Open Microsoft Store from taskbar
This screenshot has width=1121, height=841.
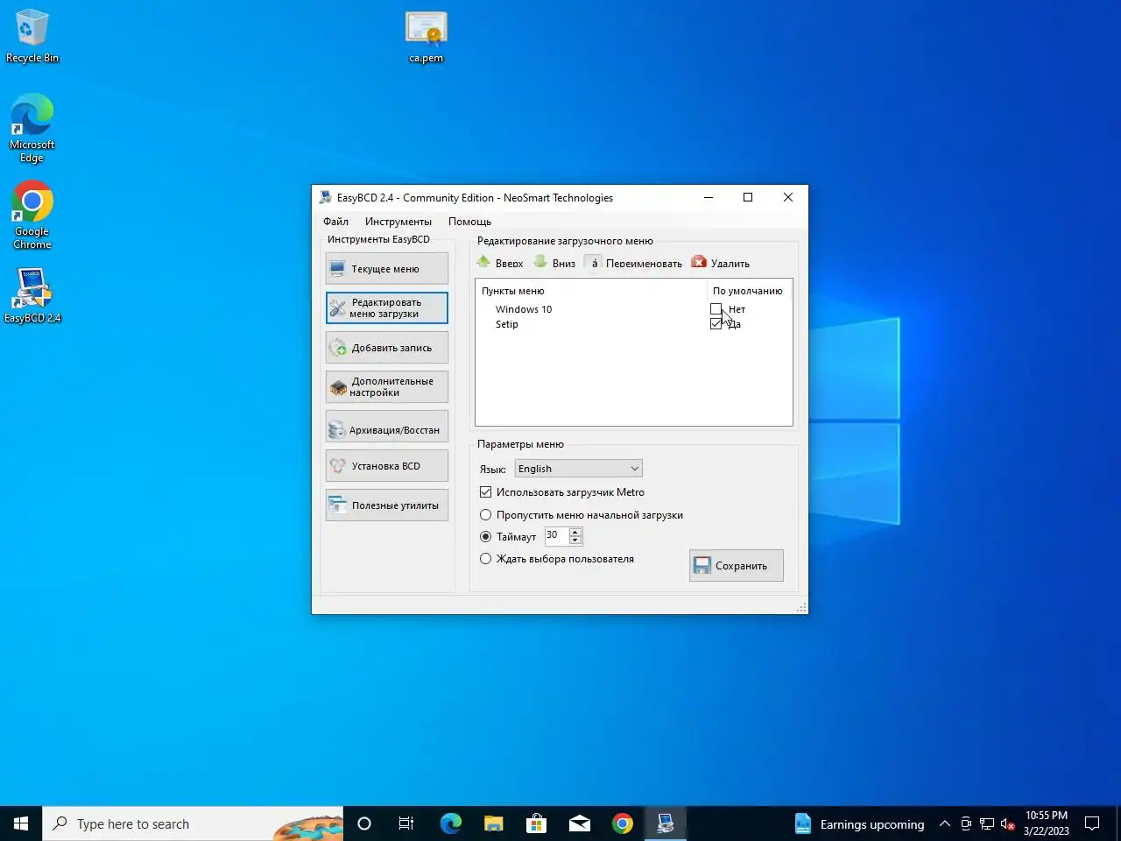[x=536, y=823]
